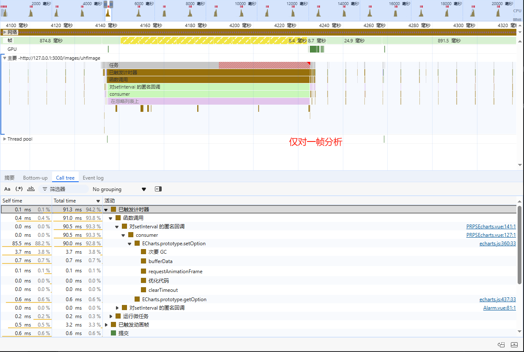
Task: Expand the 运行微任务 tree row
Action: (x=111, y=316)
